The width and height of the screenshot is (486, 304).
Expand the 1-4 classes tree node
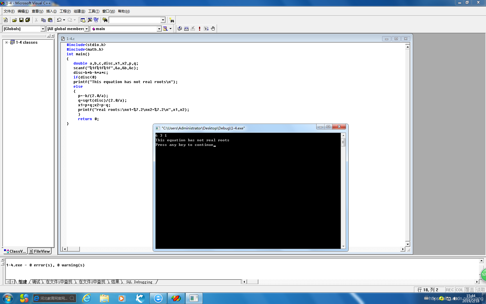6,42
